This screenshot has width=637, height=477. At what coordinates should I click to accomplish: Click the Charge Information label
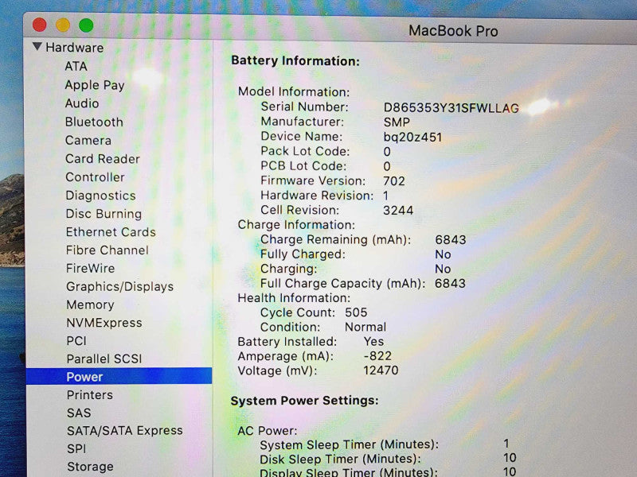296,225
